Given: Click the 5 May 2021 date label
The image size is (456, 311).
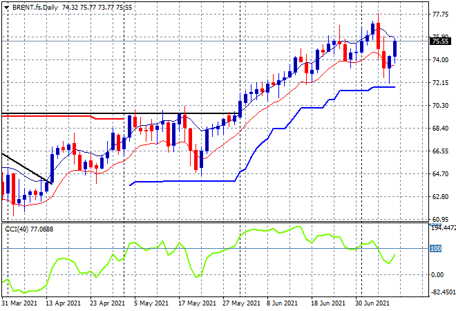Looking at the screenshot, I should 151,303.
